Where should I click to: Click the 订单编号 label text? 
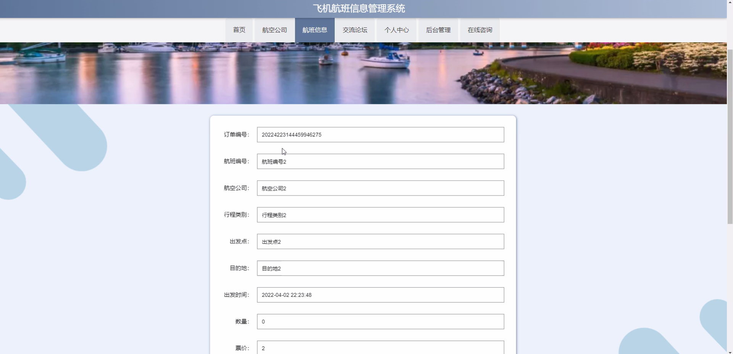236,135
